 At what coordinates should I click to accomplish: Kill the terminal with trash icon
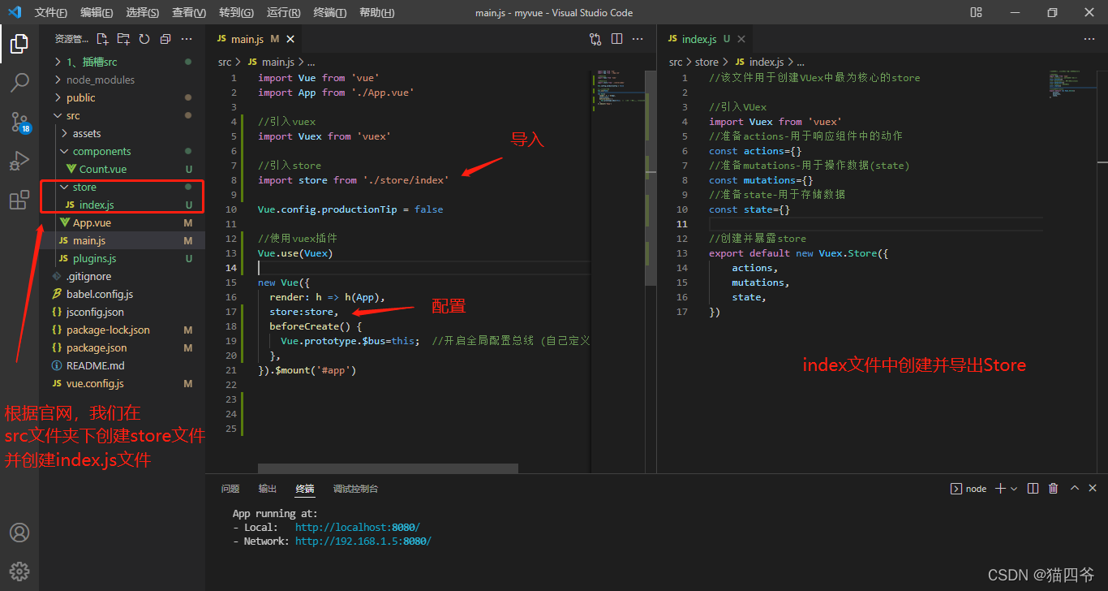click(1054, 489)
